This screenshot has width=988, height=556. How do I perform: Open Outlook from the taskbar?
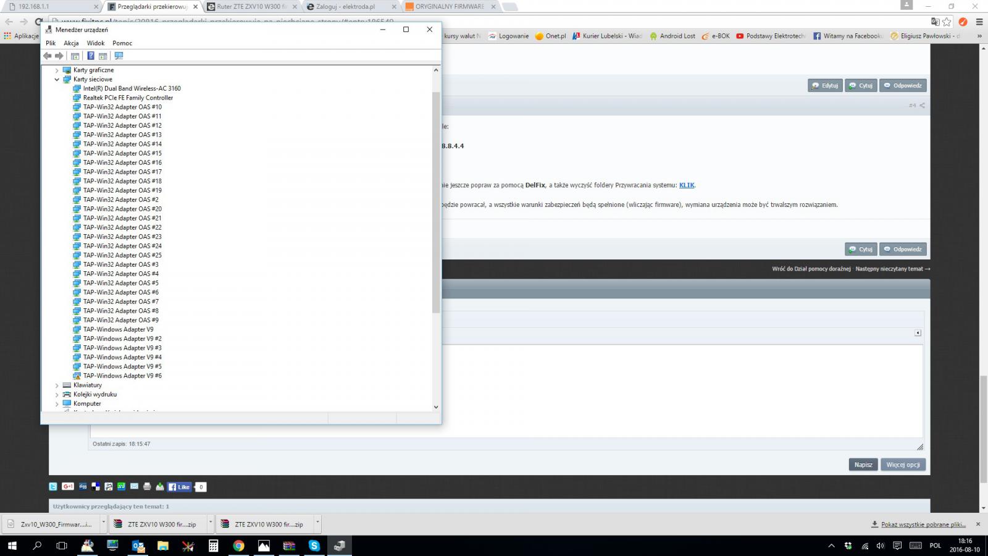[x=138, y=545]
